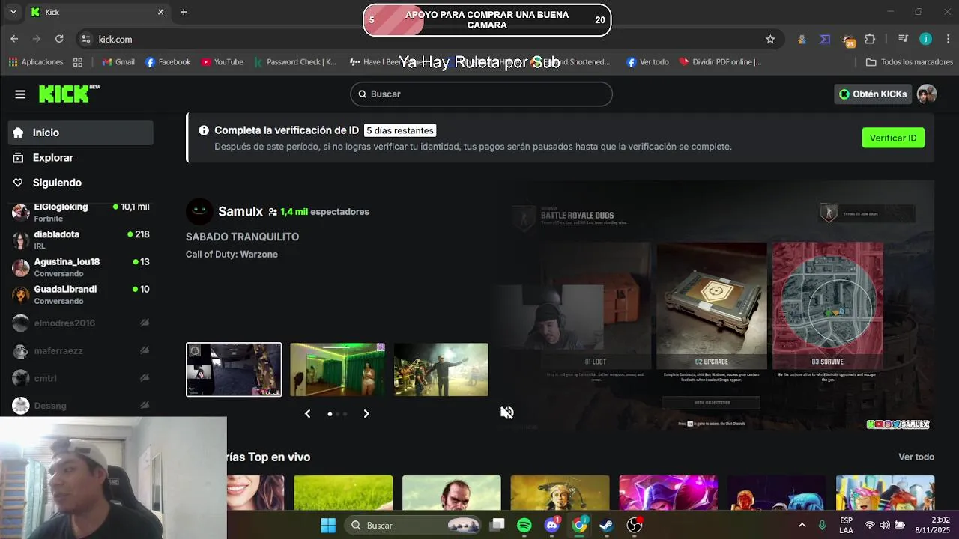Open the Ver todo bookmark
Screen dimensions: 959x539
pos(647,62)
